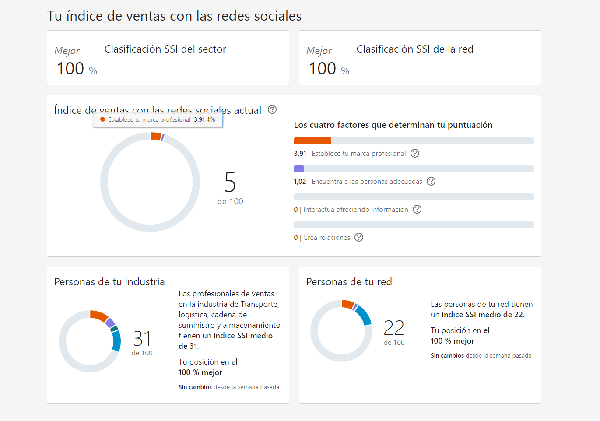
Task: Click '100 % mejor' in the network card
Action: pos(453,341)
